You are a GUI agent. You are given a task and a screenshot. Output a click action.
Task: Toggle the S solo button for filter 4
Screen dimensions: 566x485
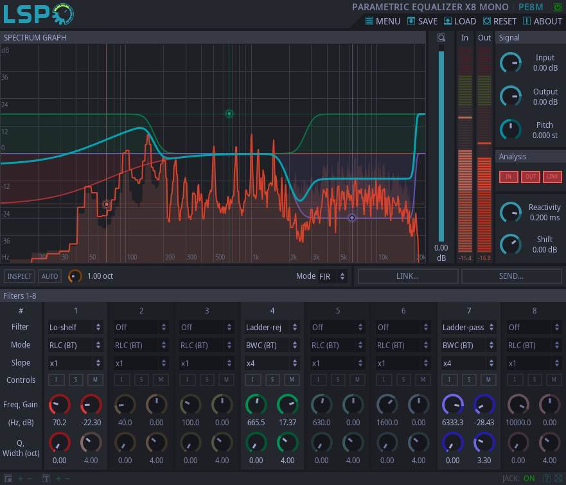[x=272, y=380]
